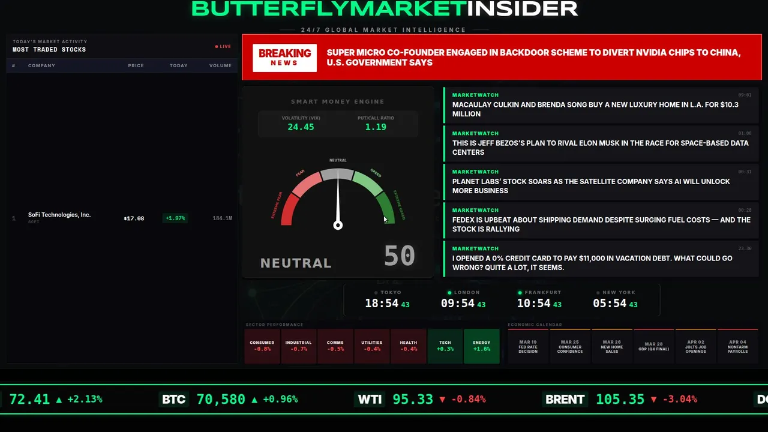Image resolution: width=768 pixels, height=432 pixels.
Task: Select the Industrial -0.7% sector tile
Action: (x=299, y=346)
